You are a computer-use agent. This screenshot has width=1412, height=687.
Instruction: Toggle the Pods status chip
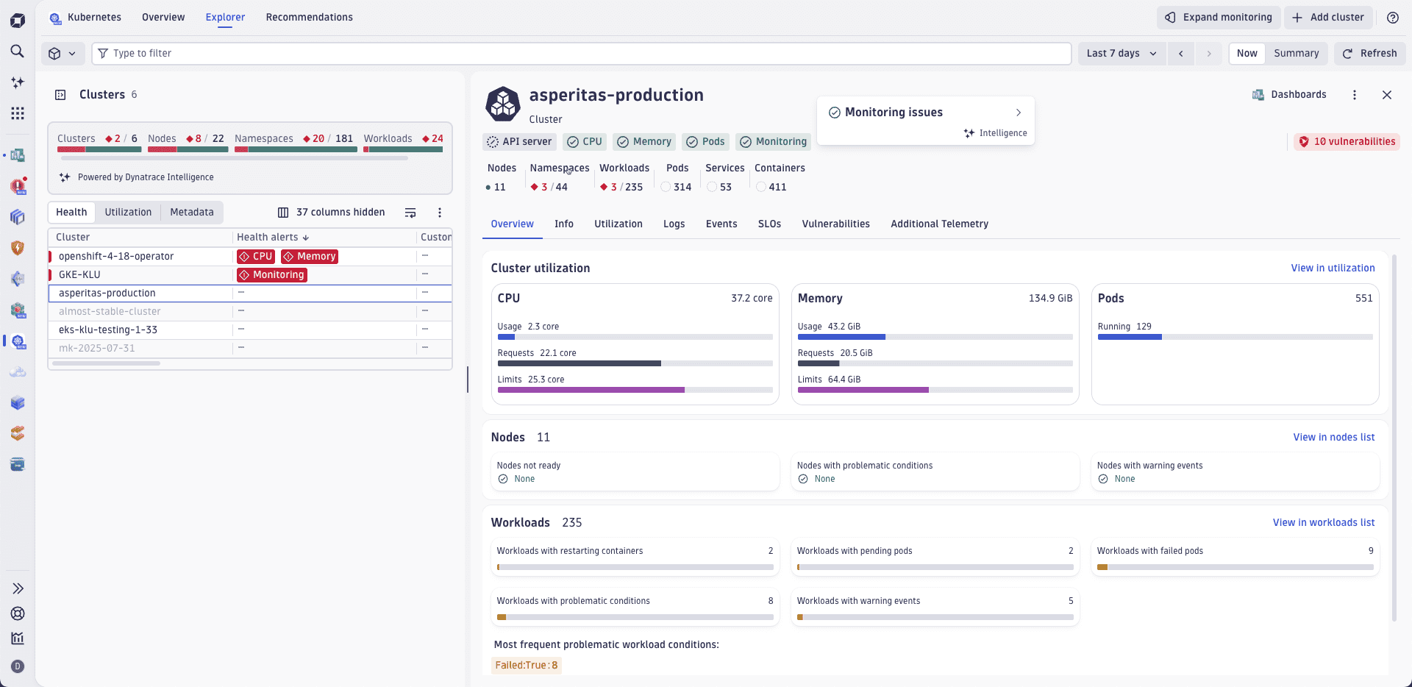click(705, 141)
